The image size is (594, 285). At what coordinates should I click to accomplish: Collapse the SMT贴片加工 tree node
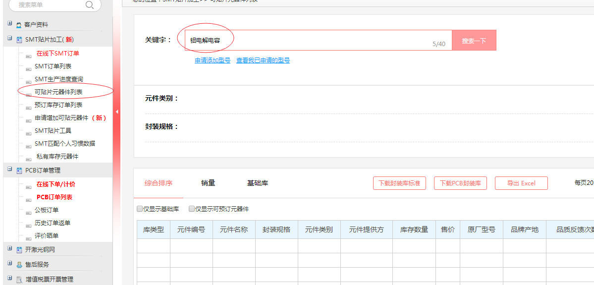pyautogui.click(x=9, y=39)
